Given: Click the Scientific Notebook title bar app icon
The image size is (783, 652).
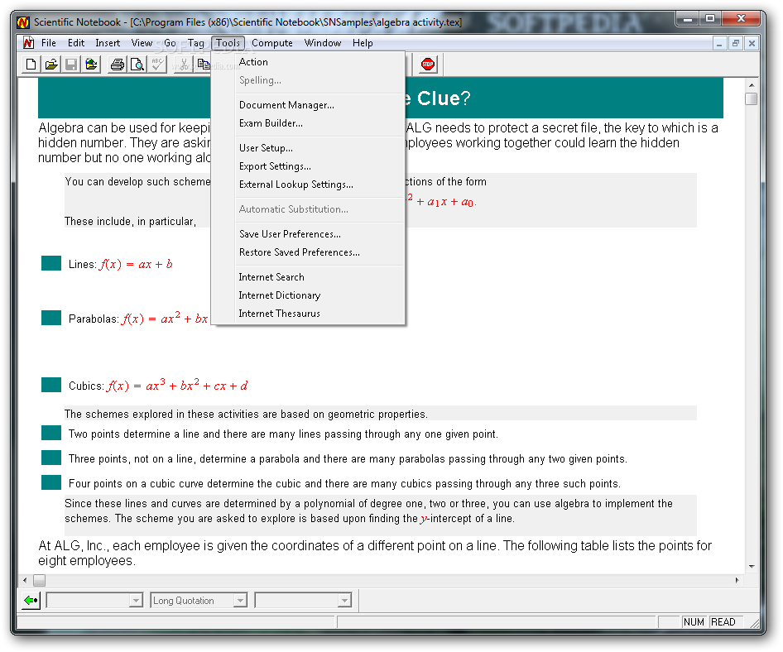Looking at the screenshot, I should point(23,22).
